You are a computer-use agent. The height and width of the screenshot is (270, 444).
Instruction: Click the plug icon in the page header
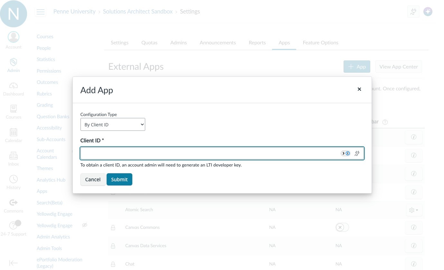[x=413, y=12]
